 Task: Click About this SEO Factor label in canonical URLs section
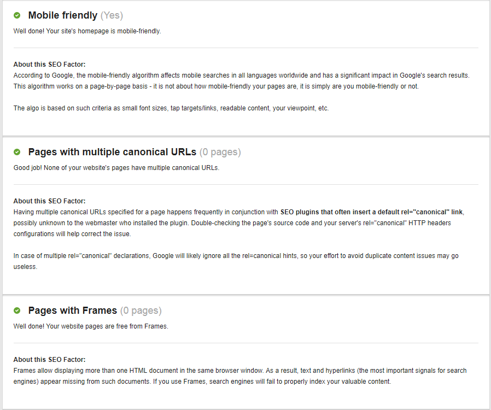pyautogui.click(x=49, y=201)
